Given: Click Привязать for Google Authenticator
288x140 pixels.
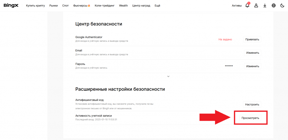Looking at the screenshot, I should (x=252, y=39).
